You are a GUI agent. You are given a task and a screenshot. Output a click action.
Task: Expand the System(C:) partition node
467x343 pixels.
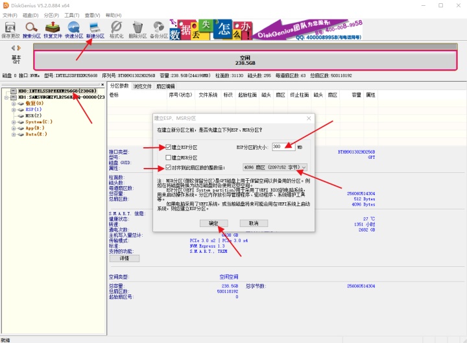point(14,122)
